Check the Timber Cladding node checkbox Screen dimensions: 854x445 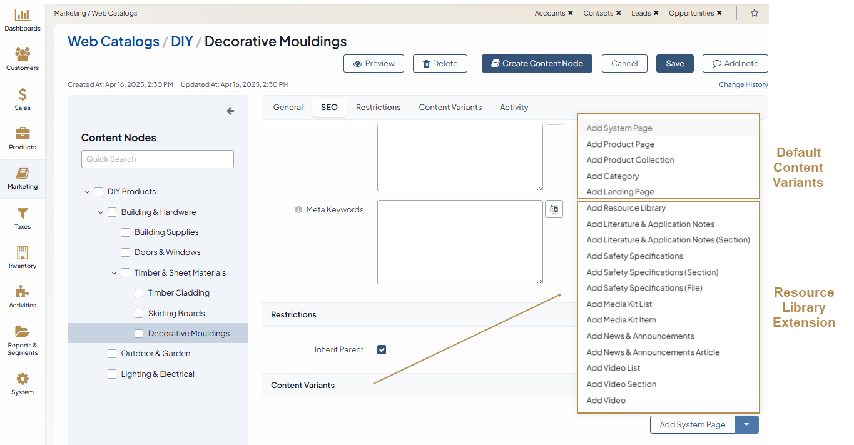click(x=139, y=293)
